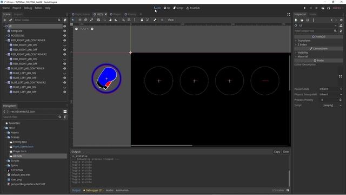Toggle smart snap in the toolbar

click(123, 20)
